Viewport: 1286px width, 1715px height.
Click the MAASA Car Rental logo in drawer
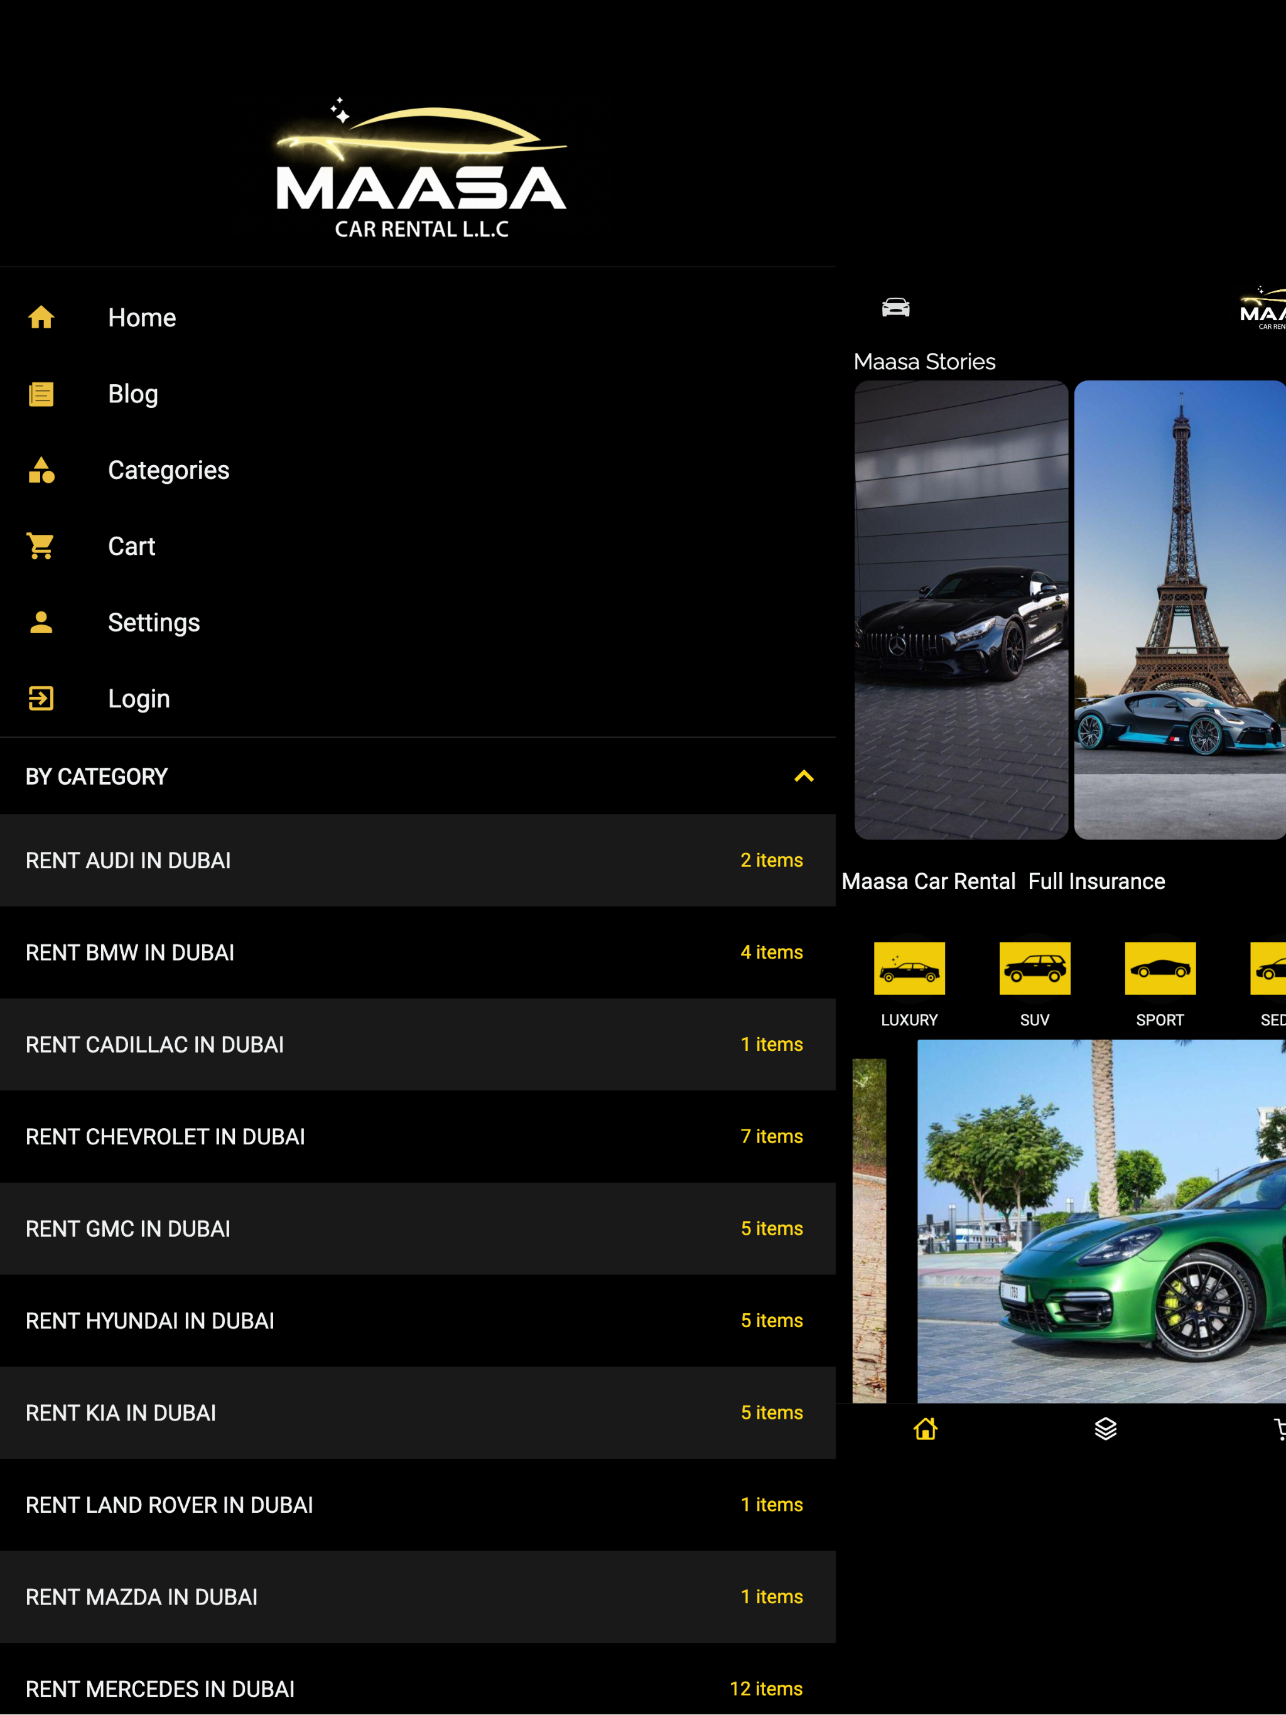pos(421,168)
